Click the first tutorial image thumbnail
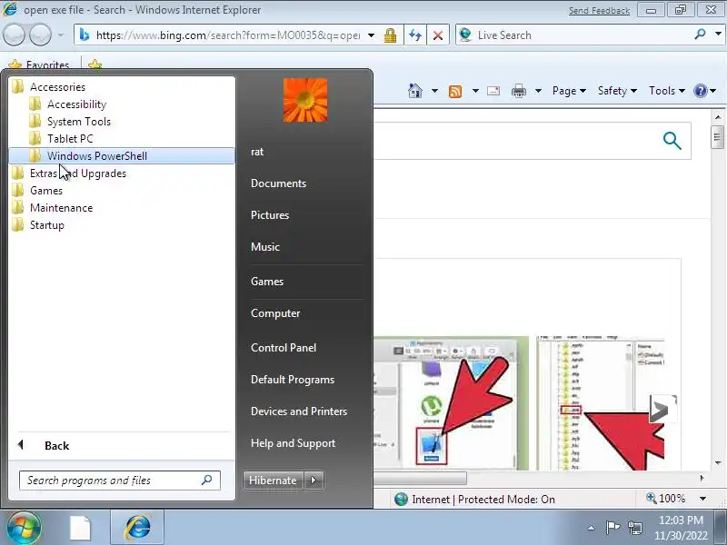This screenshot has height=545, width=727. (x=451, y=402)
